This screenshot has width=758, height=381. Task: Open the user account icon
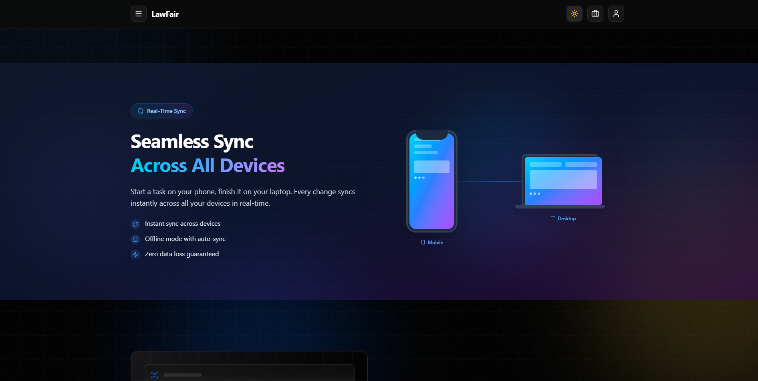pyautogui.click(x=616, y=14)
